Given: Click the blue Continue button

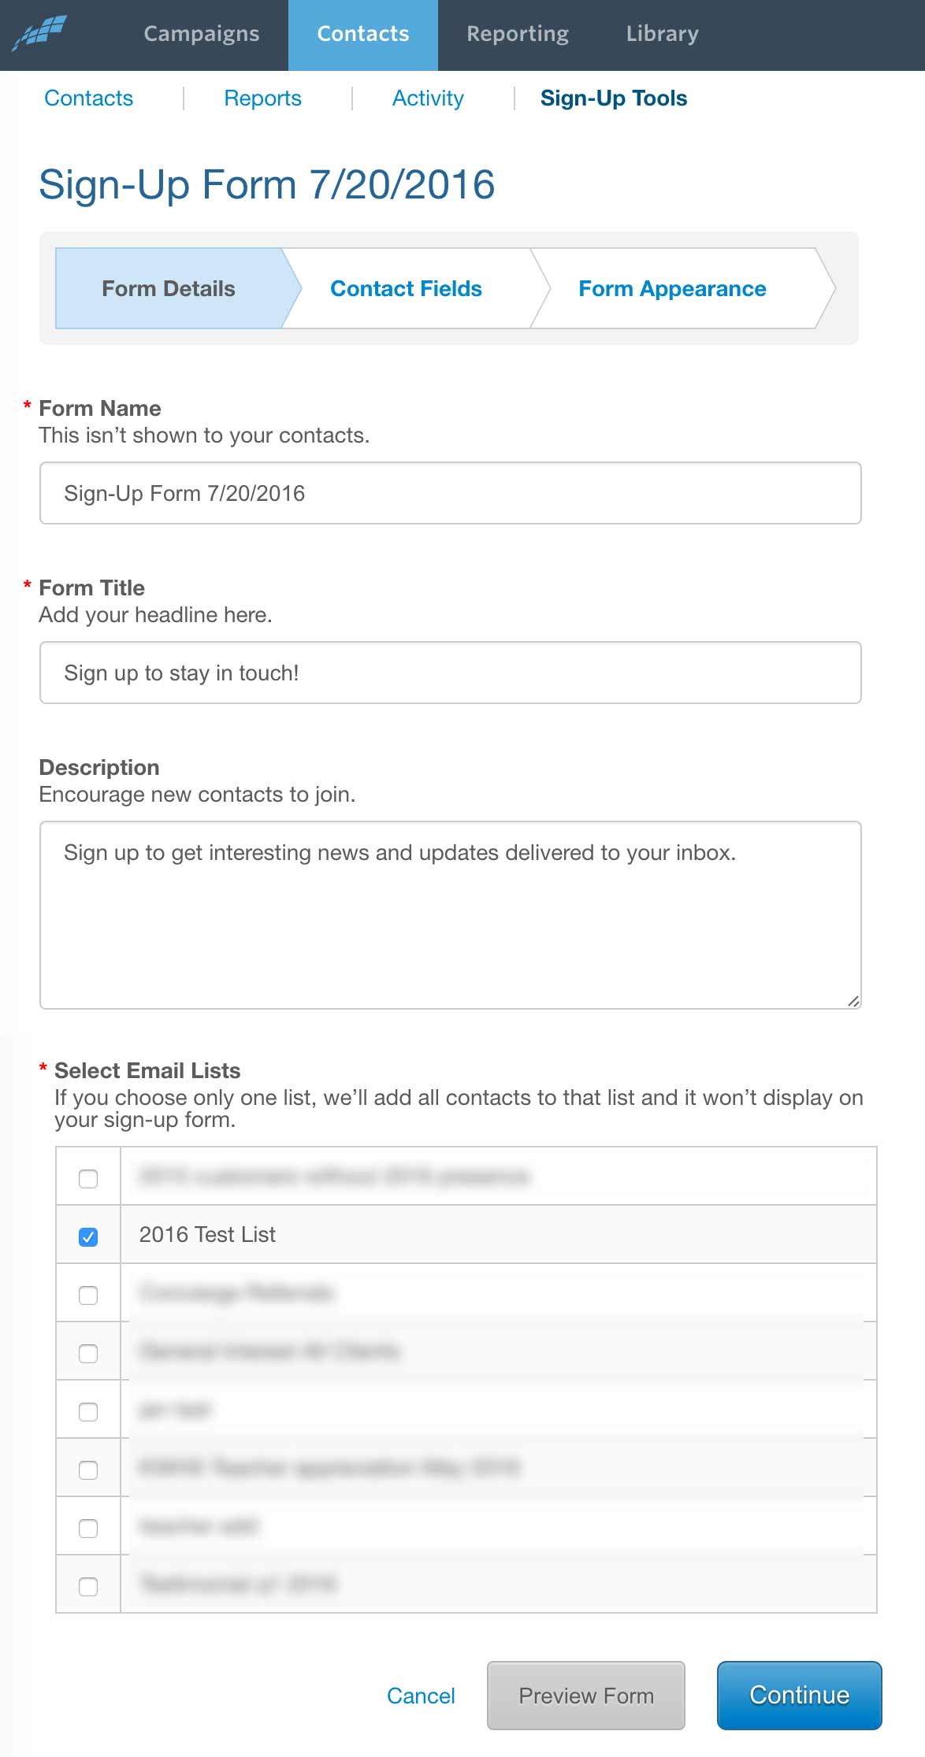Looking at the screenshot, I should tap(799, 1695).
